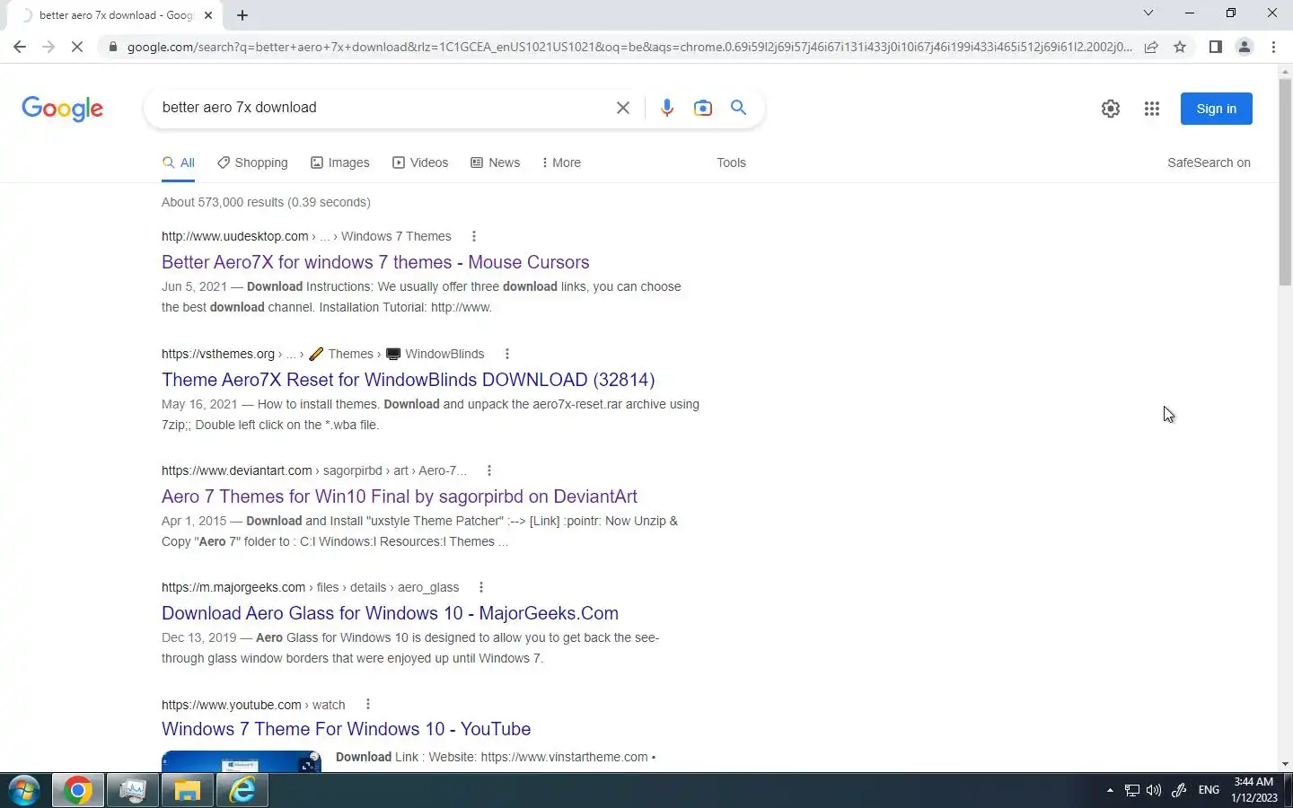
Task: Open search by image camera icon
Action: tap(703, 108)
